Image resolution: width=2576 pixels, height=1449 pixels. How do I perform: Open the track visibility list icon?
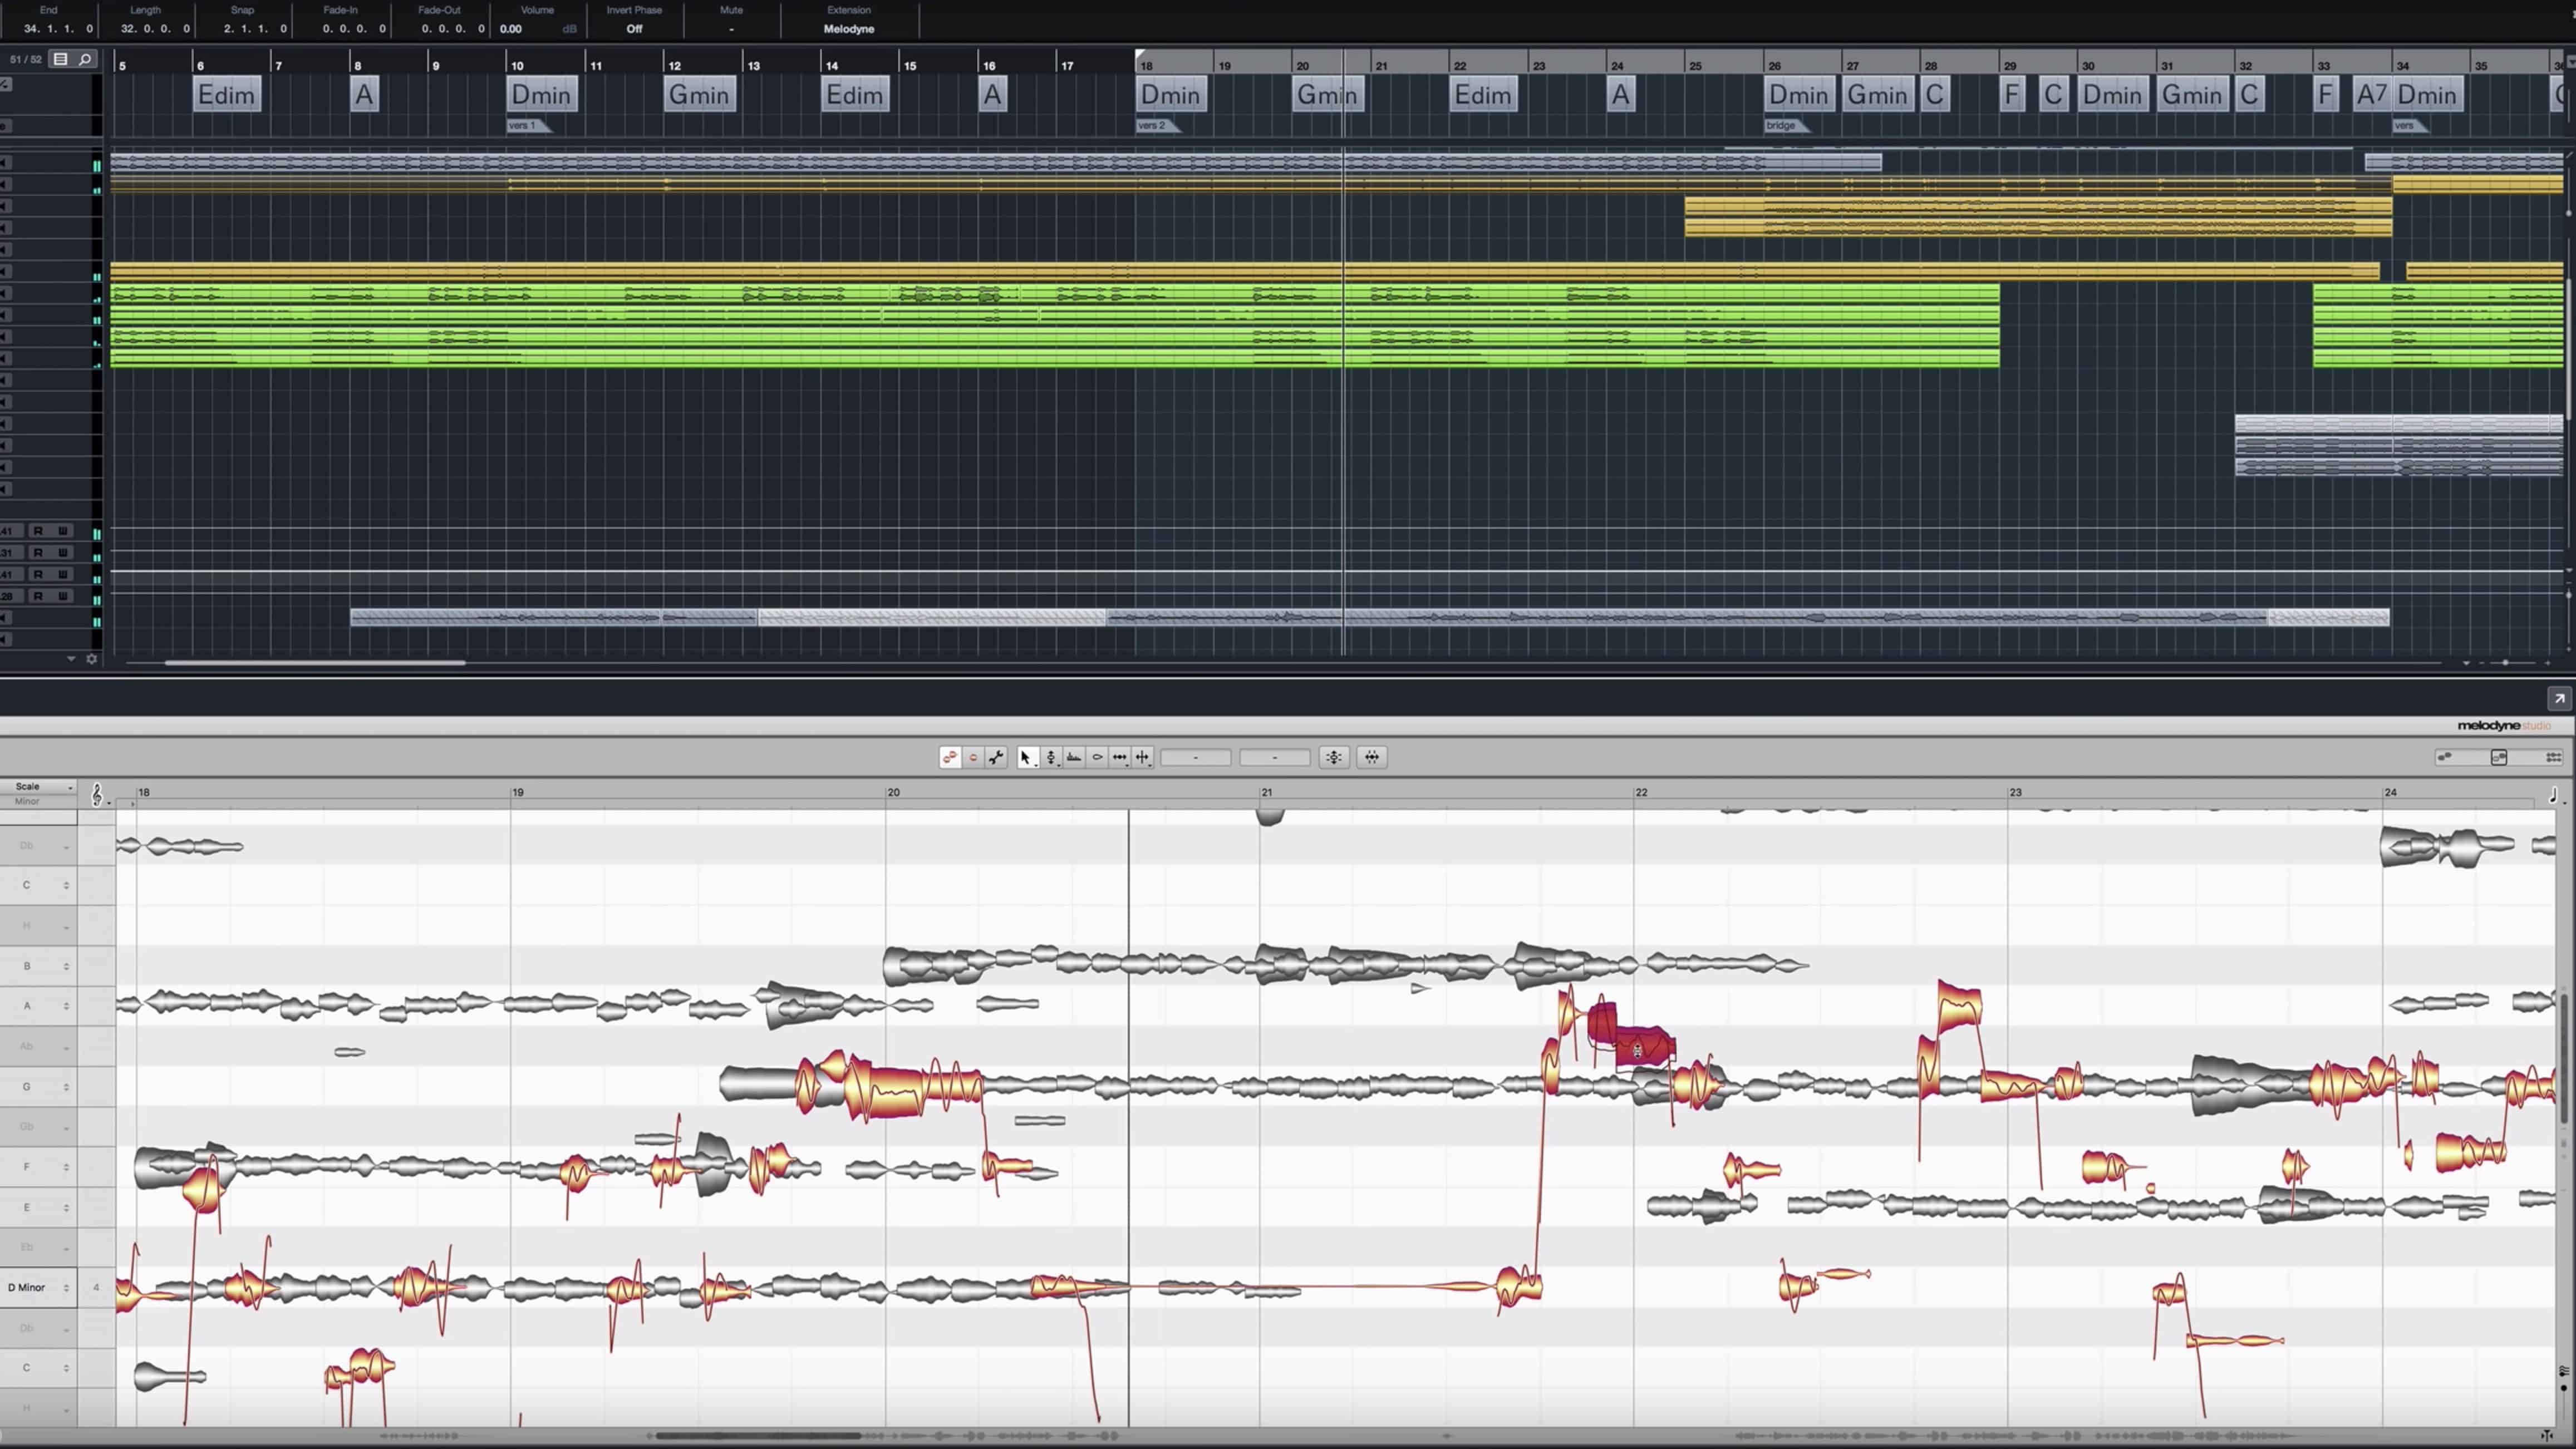pos(60,59)
